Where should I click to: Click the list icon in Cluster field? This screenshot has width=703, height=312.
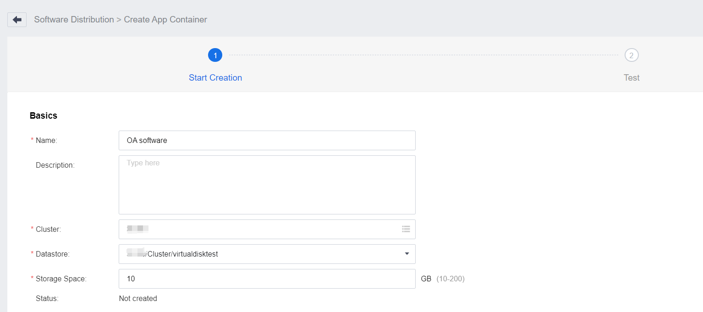tap(406, 229)
